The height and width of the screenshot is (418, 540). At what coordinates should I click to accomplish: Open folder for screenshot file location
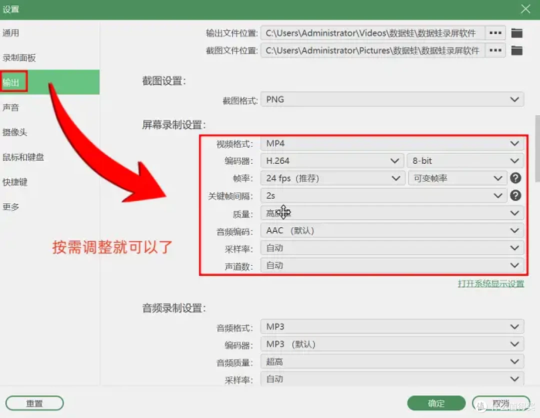pos(516,51)
